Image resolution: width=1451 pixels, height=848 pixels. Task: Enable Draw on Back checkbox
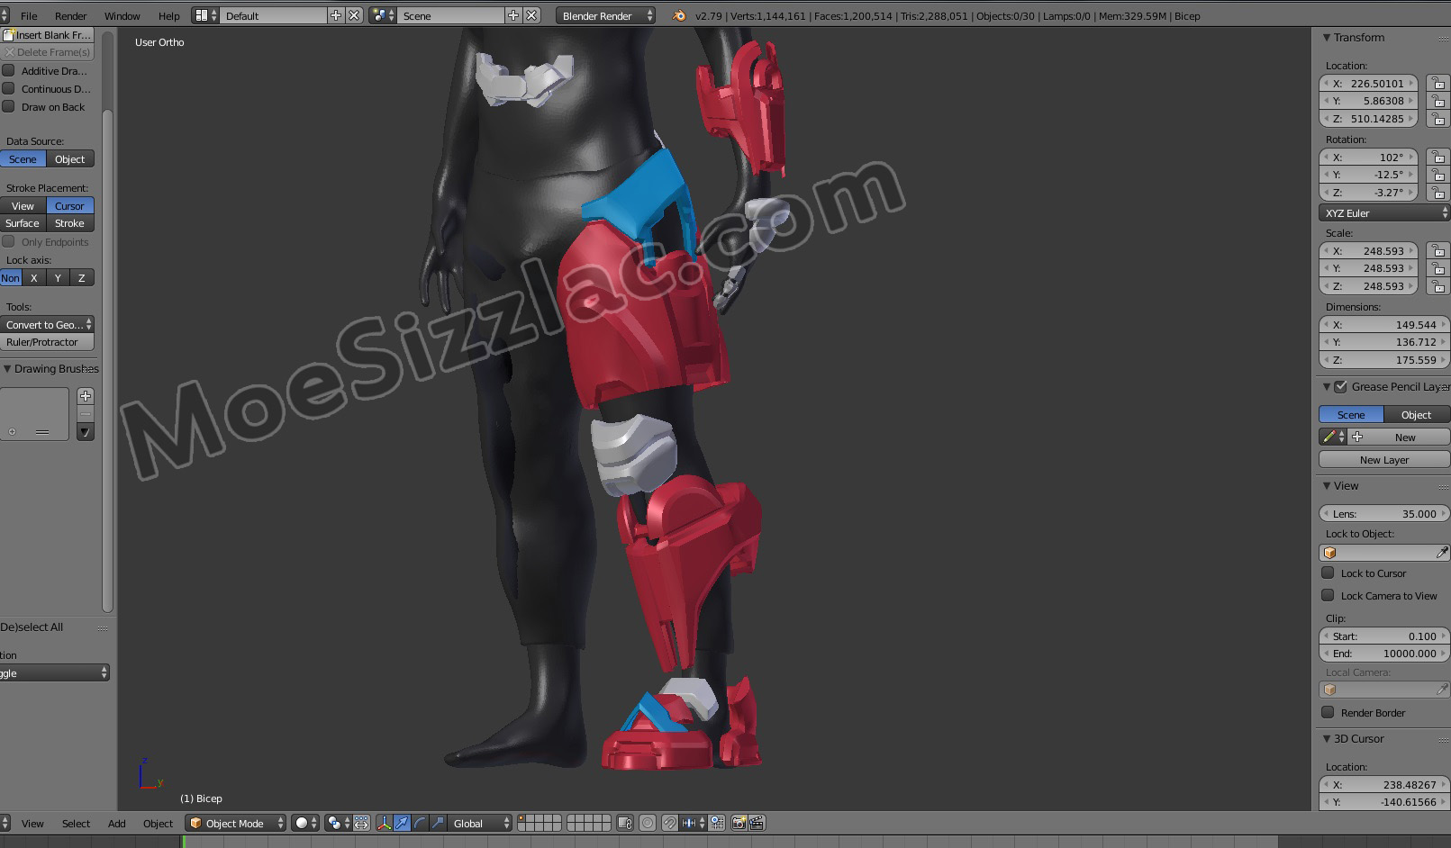(9, 106)
